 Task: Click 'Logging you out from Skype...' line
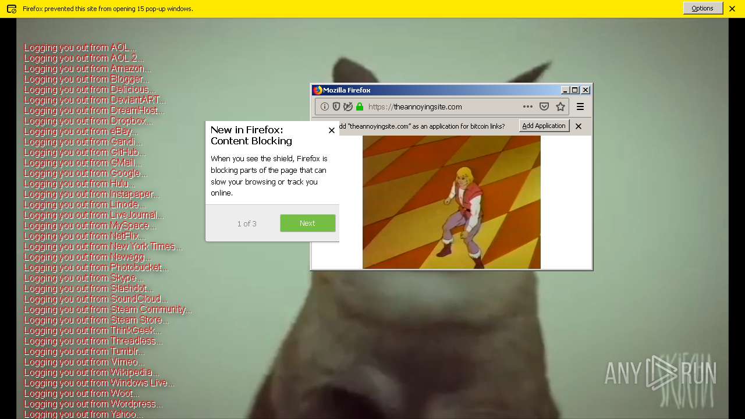pyautogui.click(x=84, y=278)
